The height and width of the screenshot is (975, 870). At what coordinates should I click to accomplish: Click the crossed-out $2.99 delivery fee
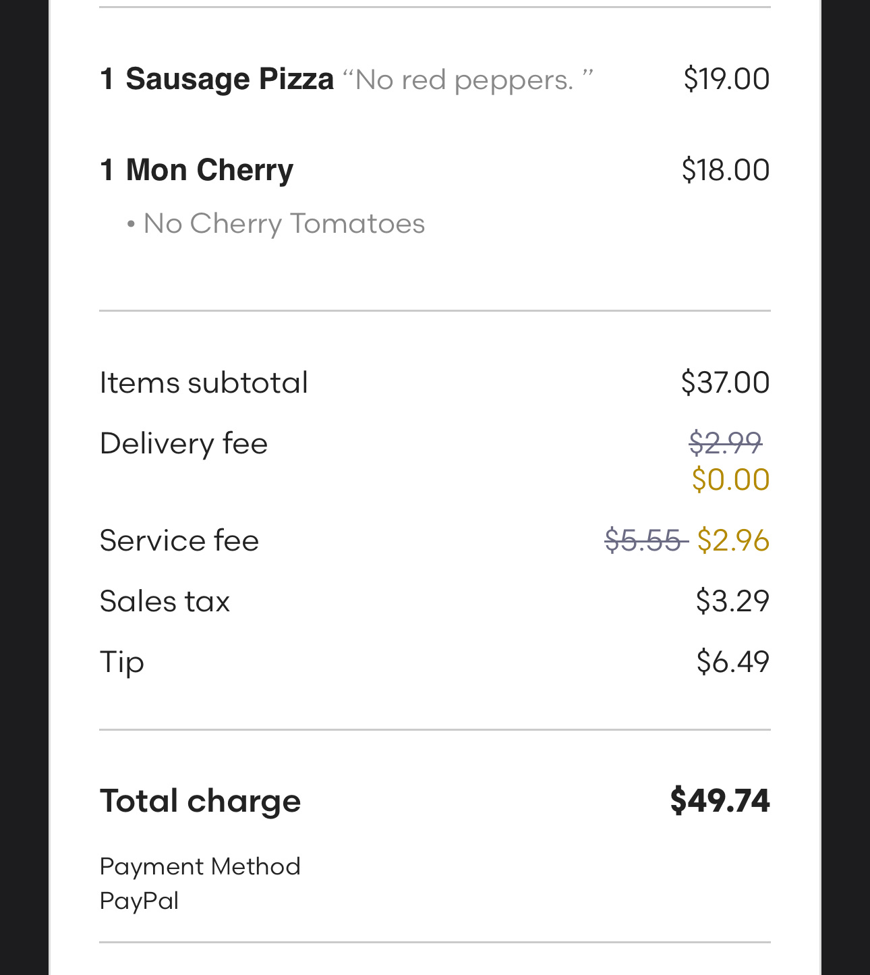pos(725,443)
